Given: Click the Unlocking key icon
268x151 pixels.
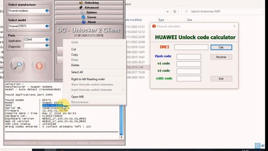Looking at the screenshot, I should click(81, 3).
